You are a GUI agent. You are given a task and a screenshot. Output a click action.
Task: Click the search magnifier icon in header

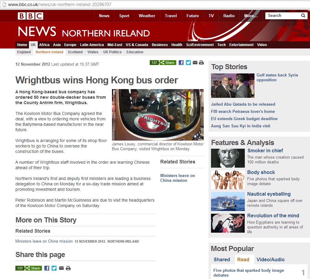coord(303,16)
